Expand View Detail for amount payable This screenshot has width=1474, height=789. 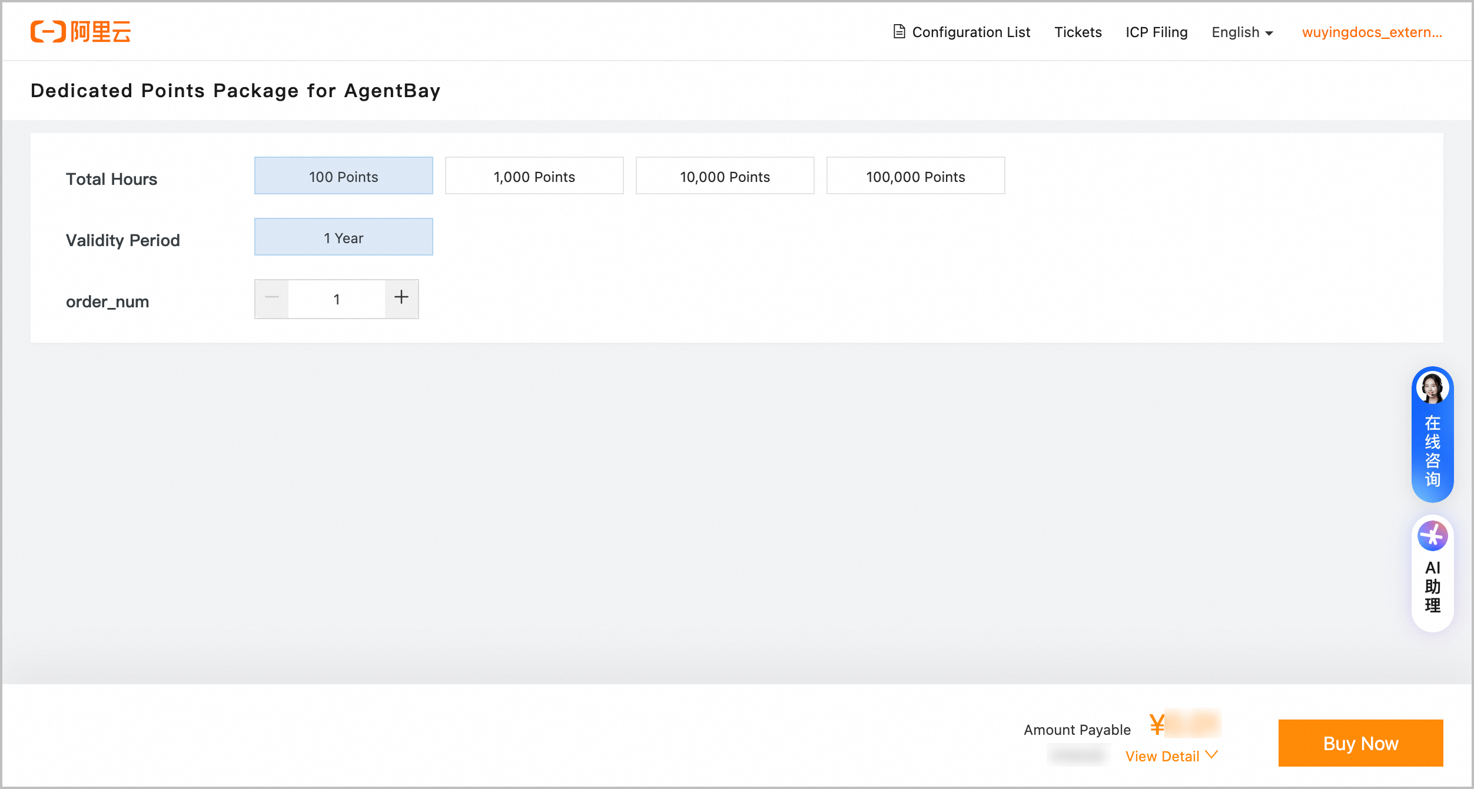click(1162, 756)
